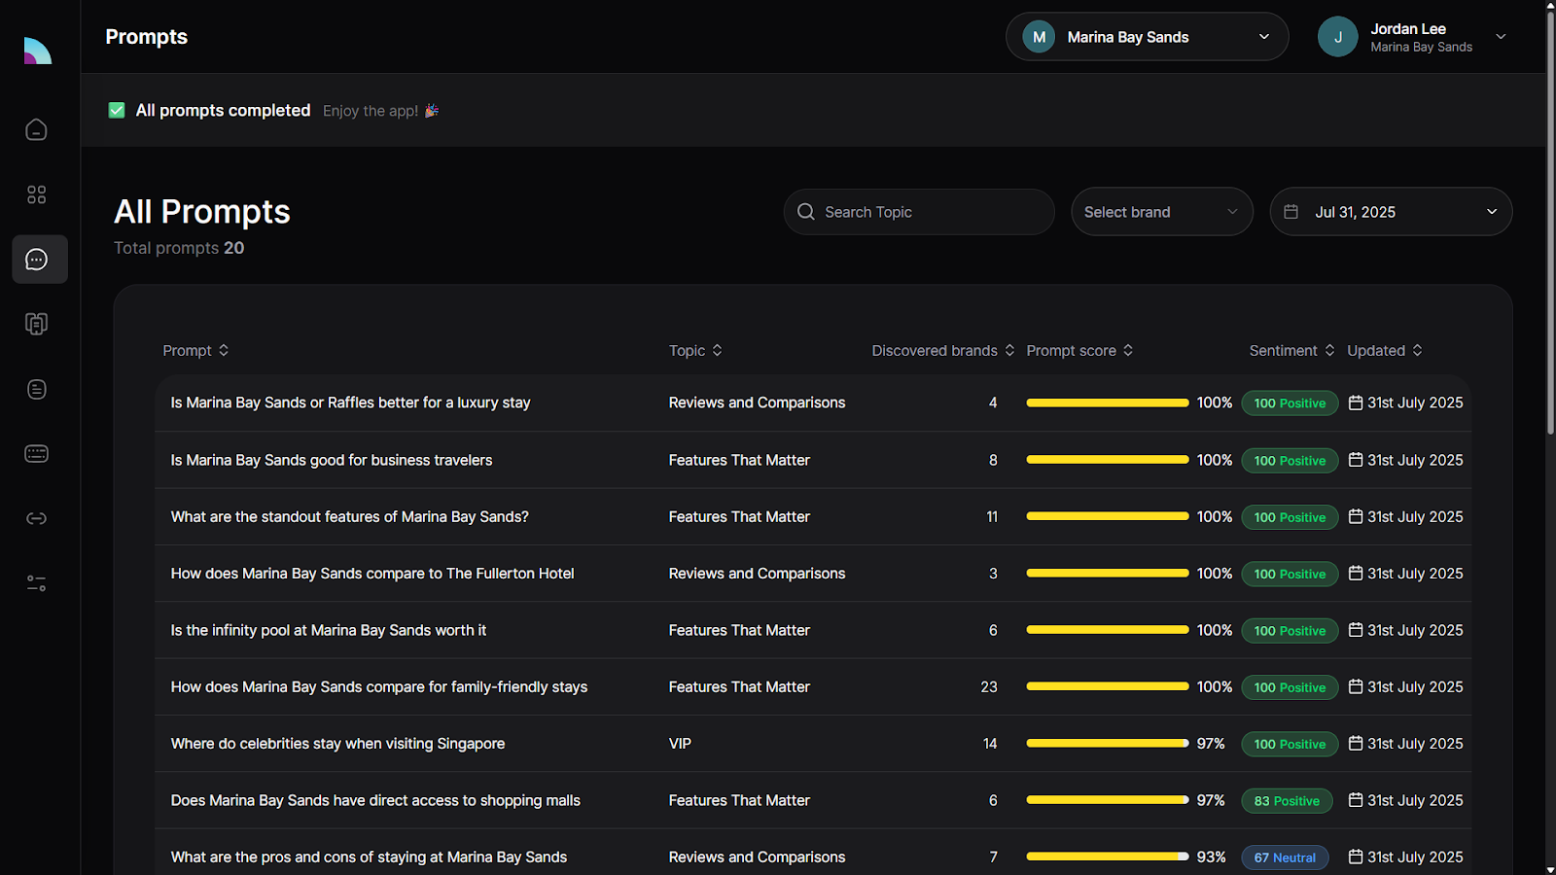Click discovered brands count 14
Image resolution: width=1556 pixels, height=875 pixels.
(x=990, y=744)
